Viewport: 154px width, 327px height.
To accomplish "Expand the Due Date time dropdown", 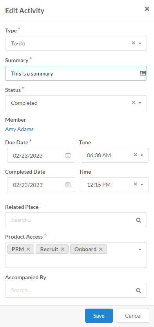I will click(x=142, y=155).
